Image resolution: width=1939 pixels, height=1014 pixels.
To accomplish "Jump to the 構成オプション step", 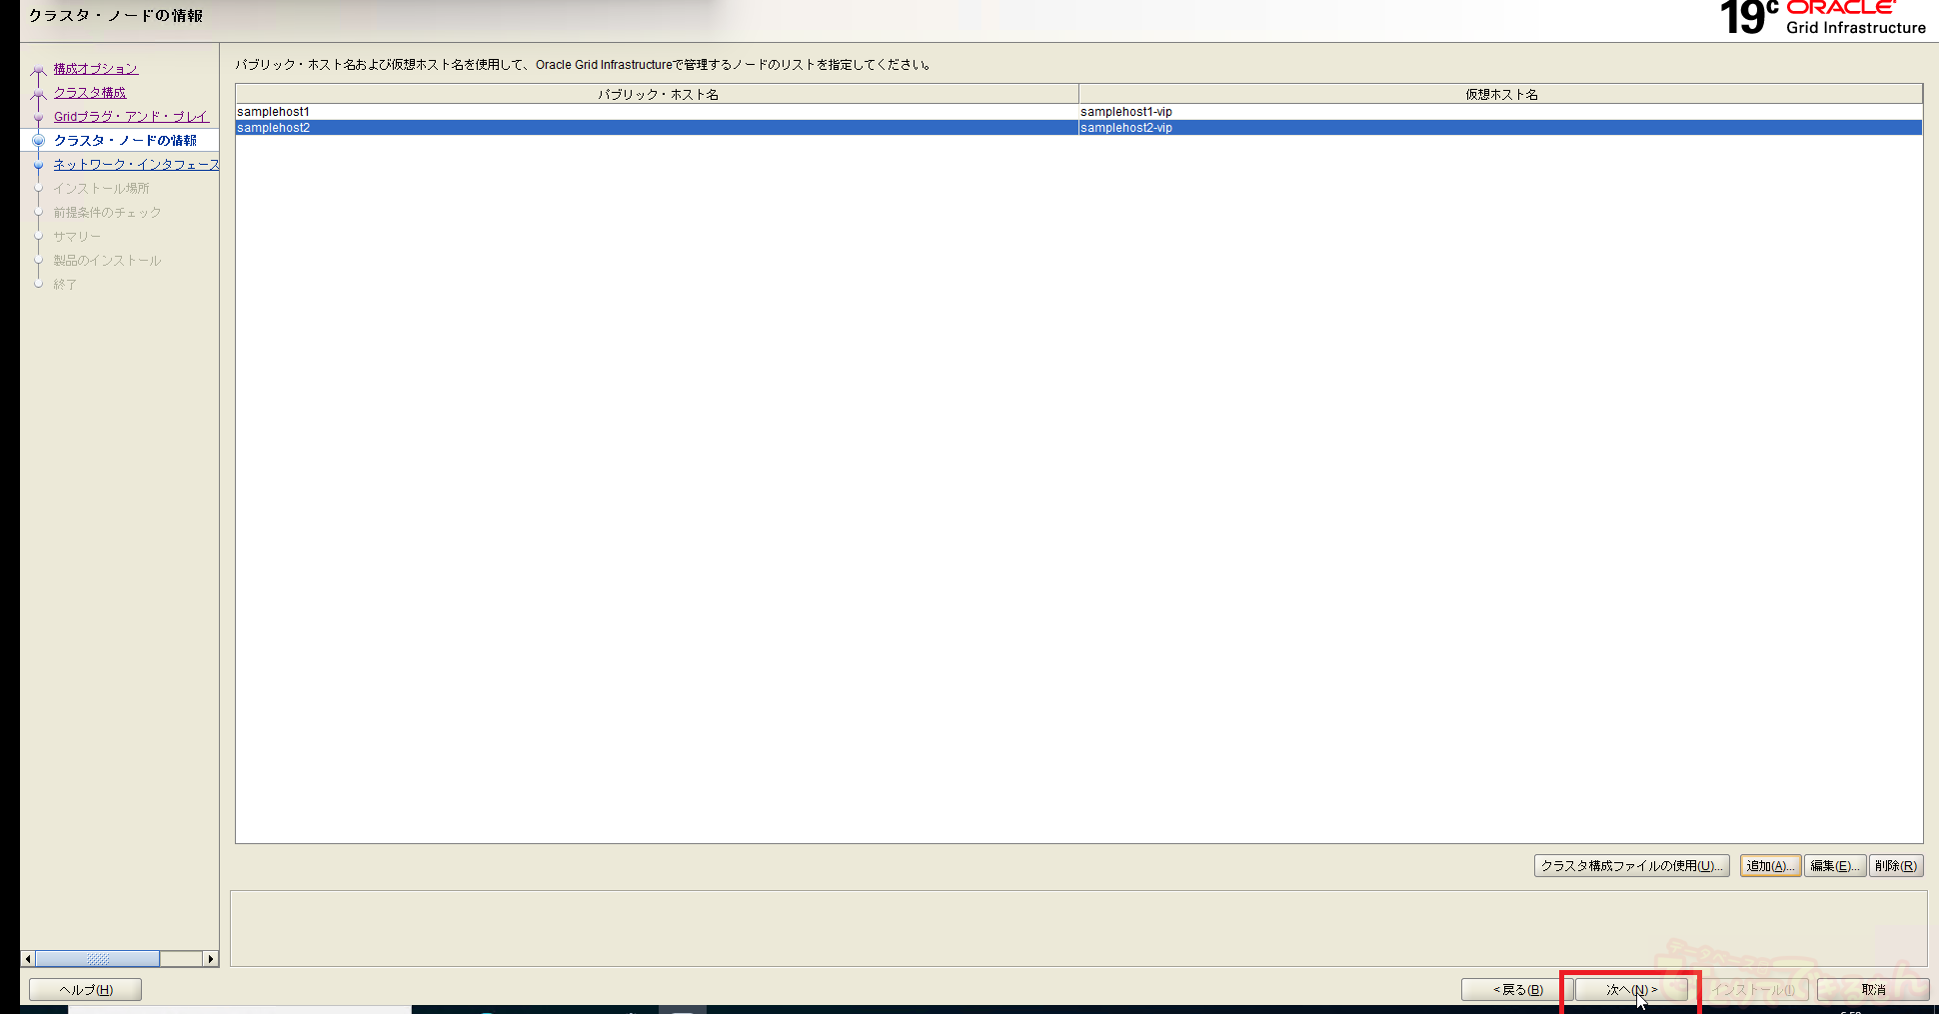I will coord(96,69).
